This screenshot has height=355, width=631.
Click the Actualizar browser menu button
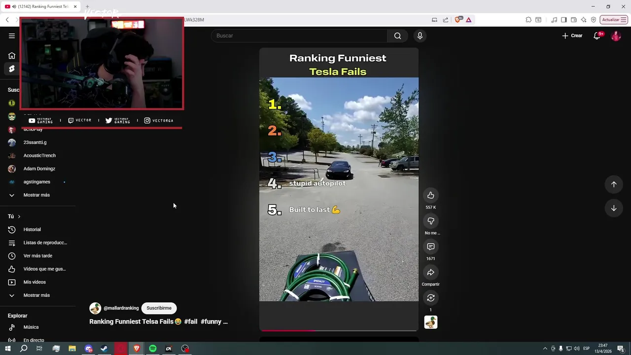pos(614,20)
